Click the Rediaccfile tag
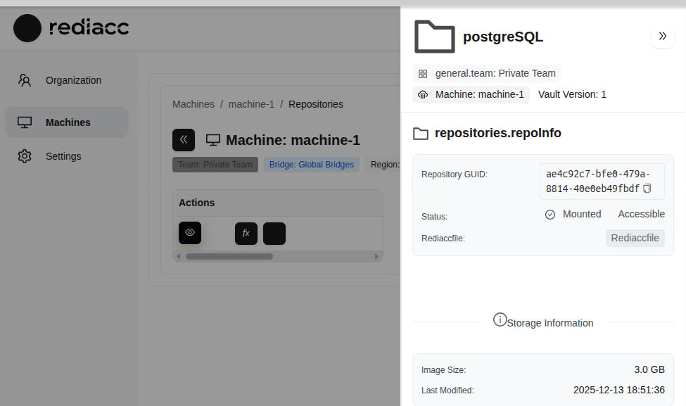 [x=635, y=238]
